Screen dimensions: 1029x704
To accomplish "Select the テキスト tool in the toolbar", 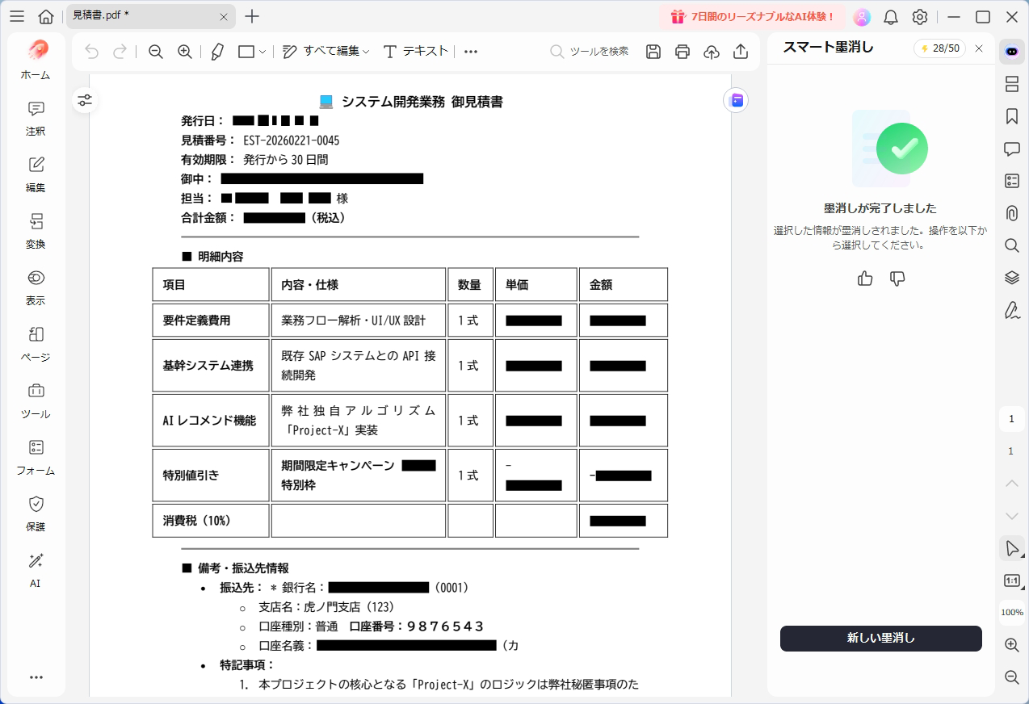I will pos(426,51).
